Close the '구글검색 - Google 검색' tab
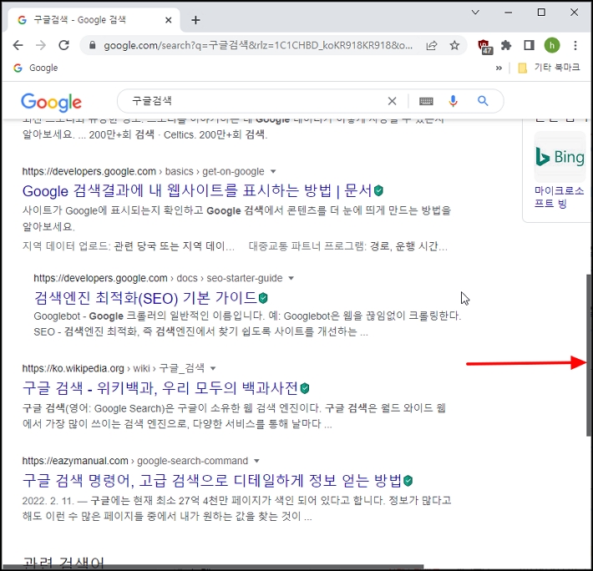 169,20
